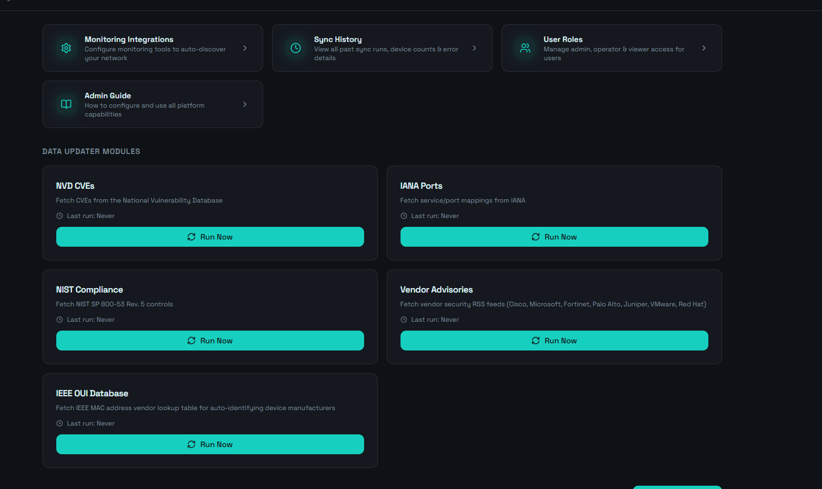This screenshot has width=822, height=489.
Task: Run the NVD CVEs fetch now
Action: tap(210, 236)
